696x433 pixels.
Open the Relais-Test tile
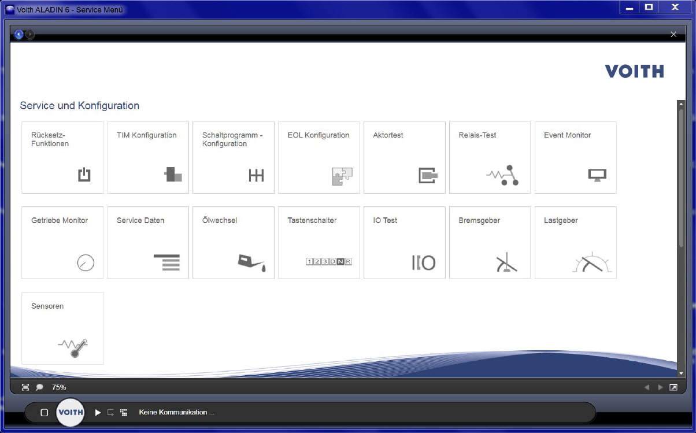(x=490, y=157)
